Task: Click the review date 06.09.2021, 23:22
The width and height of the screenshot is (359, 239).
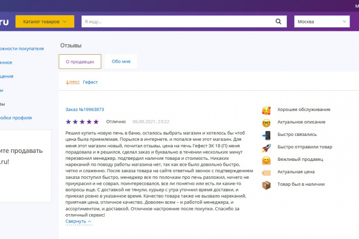Action: pyautogui.click(x=151, y=121)
